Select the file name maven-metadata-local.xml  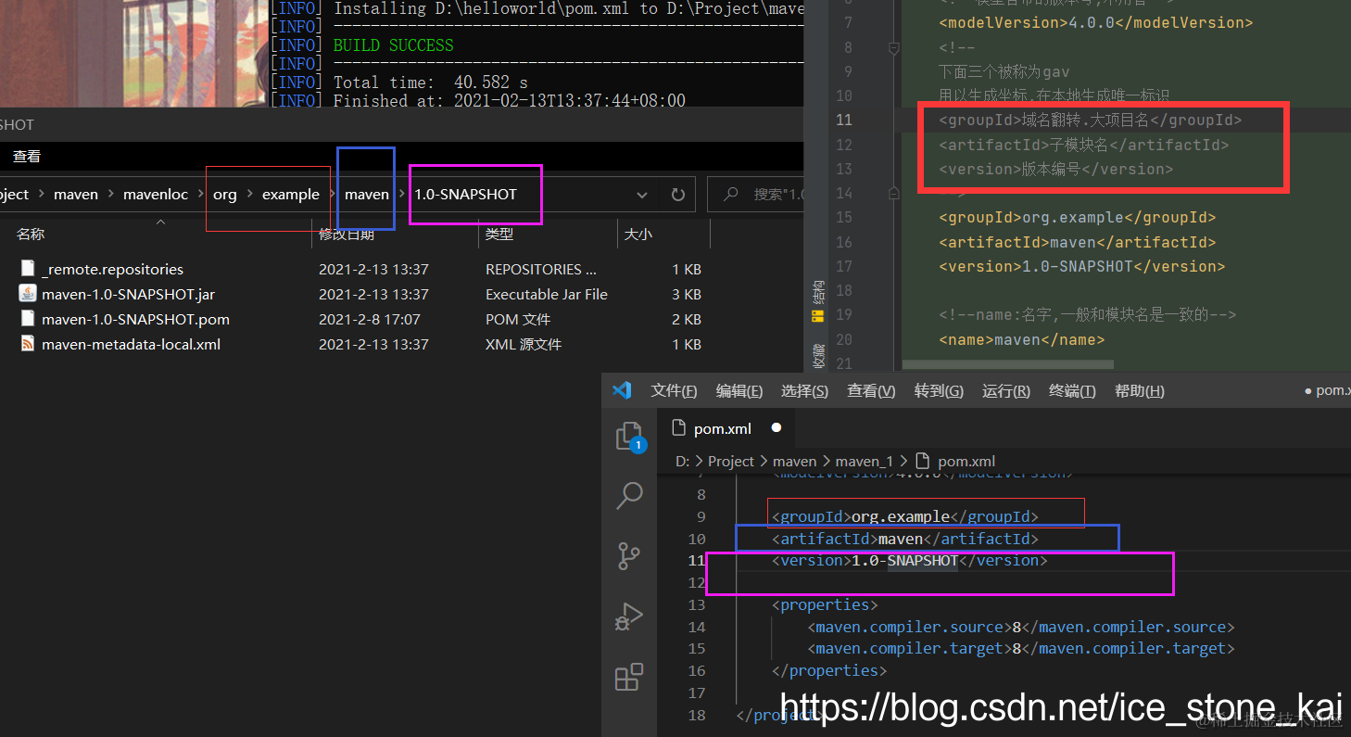(x=131, y=344)
